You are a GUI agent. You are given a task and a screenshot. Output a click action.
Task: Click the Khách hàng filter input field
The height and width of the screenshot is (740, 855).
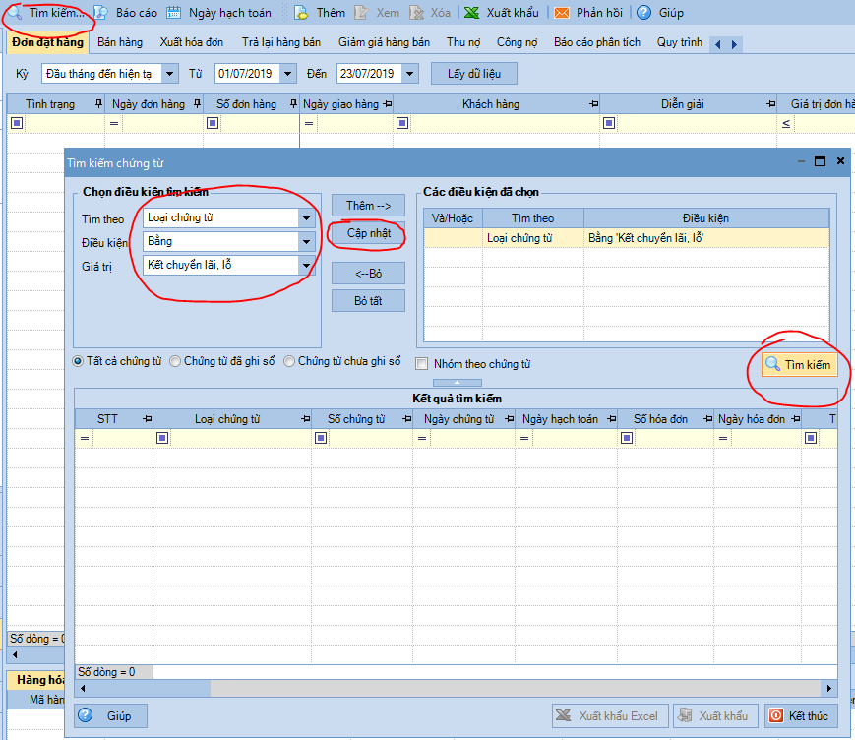pos(504,123)
